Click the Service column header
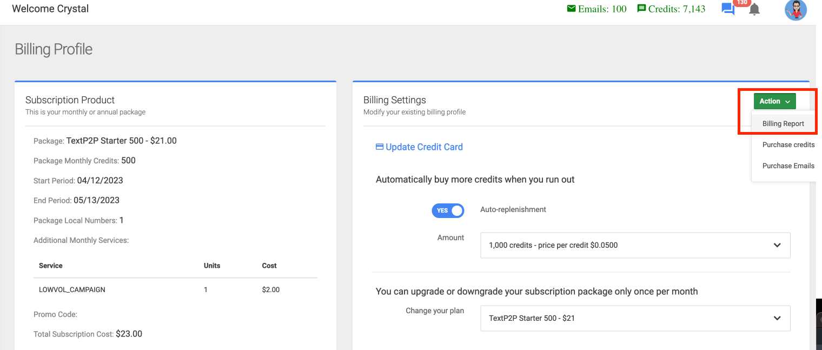Image resolution: width=822 pixels, height=350 pixels. [51, 266]
